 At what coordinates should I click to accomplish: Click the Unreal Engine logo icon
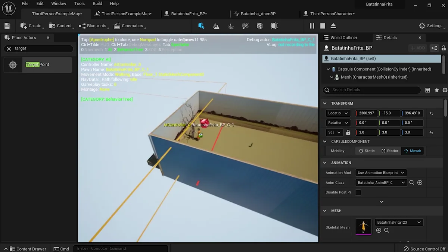point(9,8)
